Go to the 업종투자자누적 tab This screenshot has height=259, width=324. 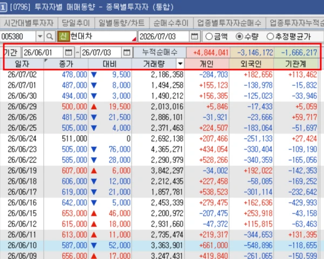tap(295, 23)
